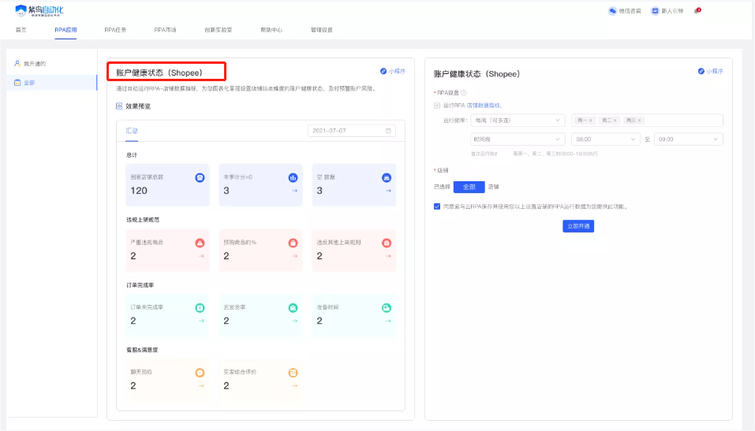Open the 每周（可多选）frequency dropdown

point(518,121)
